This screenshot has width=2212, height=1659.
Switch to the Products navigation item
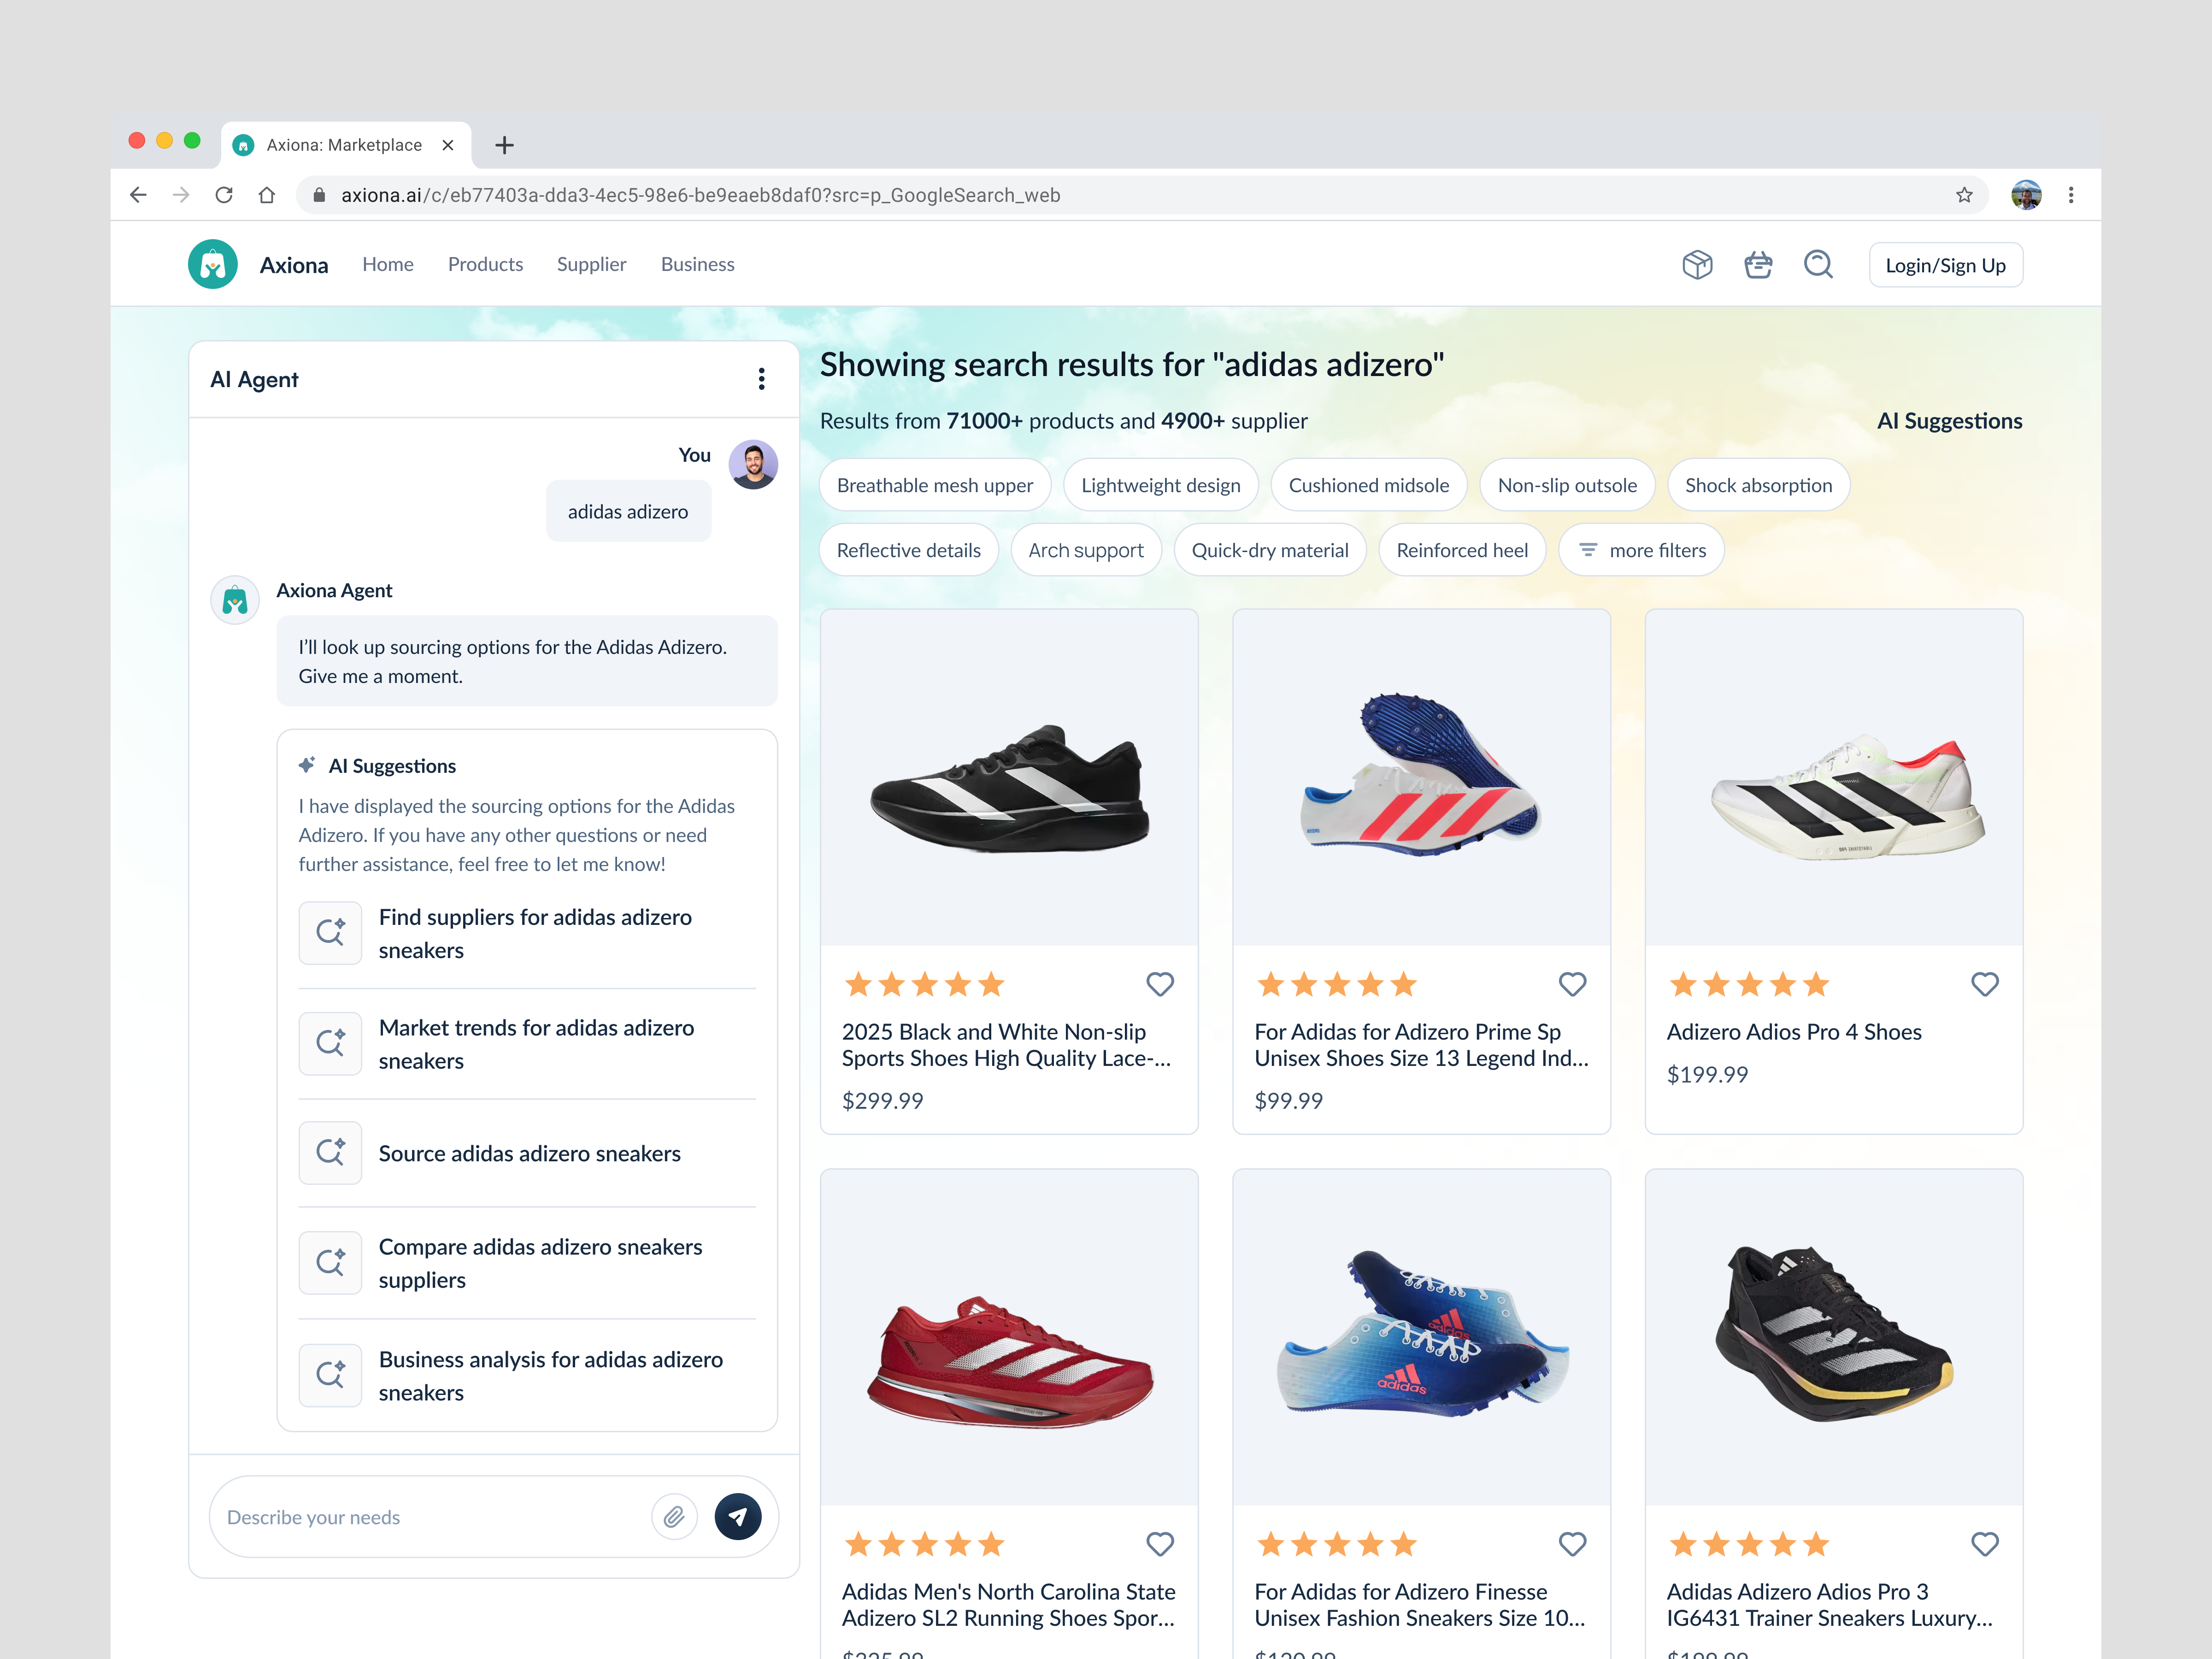click(x=485, y=264)
